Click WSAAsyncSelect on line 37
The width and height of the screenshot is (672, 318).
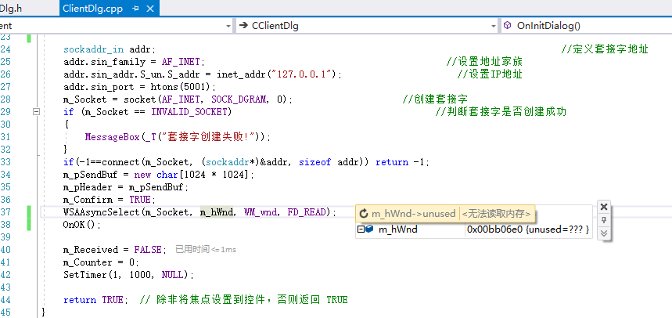coord(102,212)
